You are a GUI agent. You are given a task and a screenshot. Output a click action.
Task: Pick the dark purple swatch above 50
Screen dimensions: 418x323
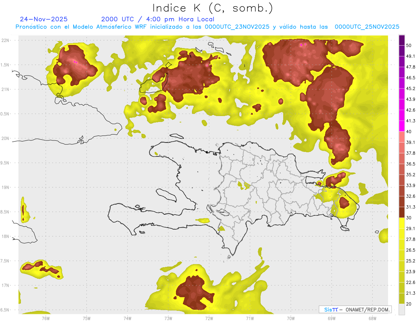(x=402, y=40)
